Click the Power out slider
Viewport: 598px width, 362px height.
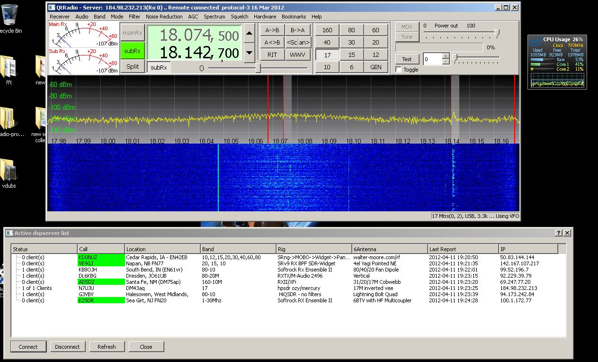(496, 33)
